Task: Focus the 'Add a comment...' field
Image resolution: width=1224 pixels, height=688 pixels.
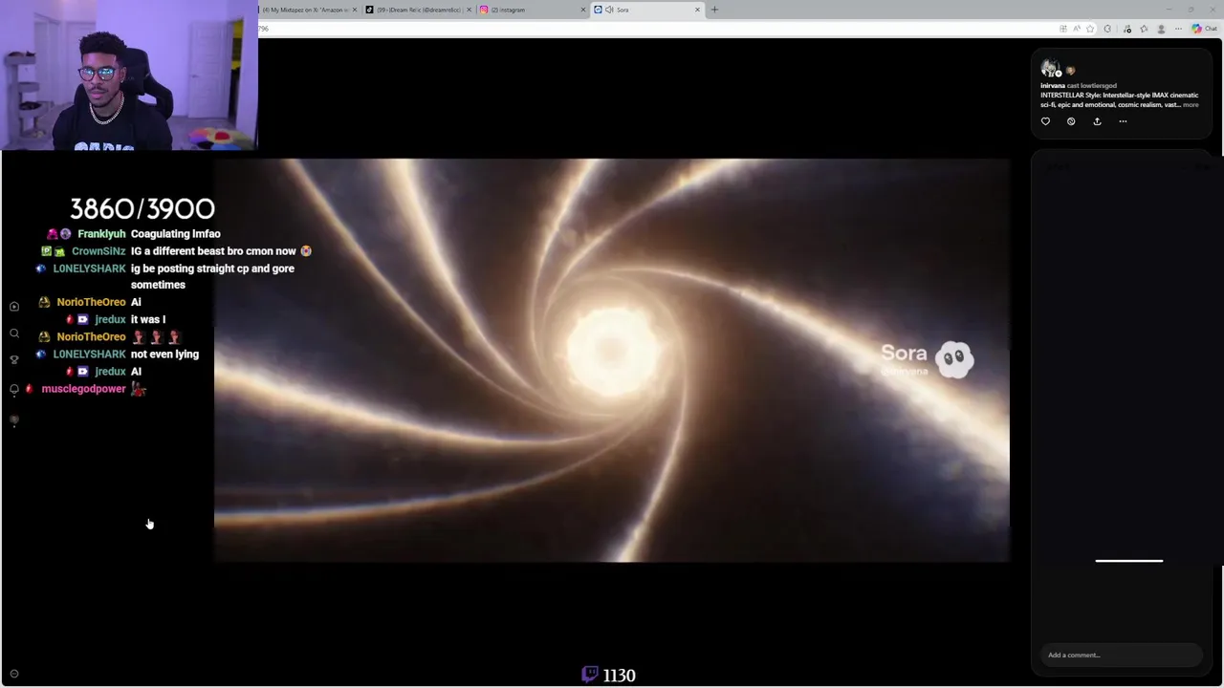Action: click(x=1121, y=656)
